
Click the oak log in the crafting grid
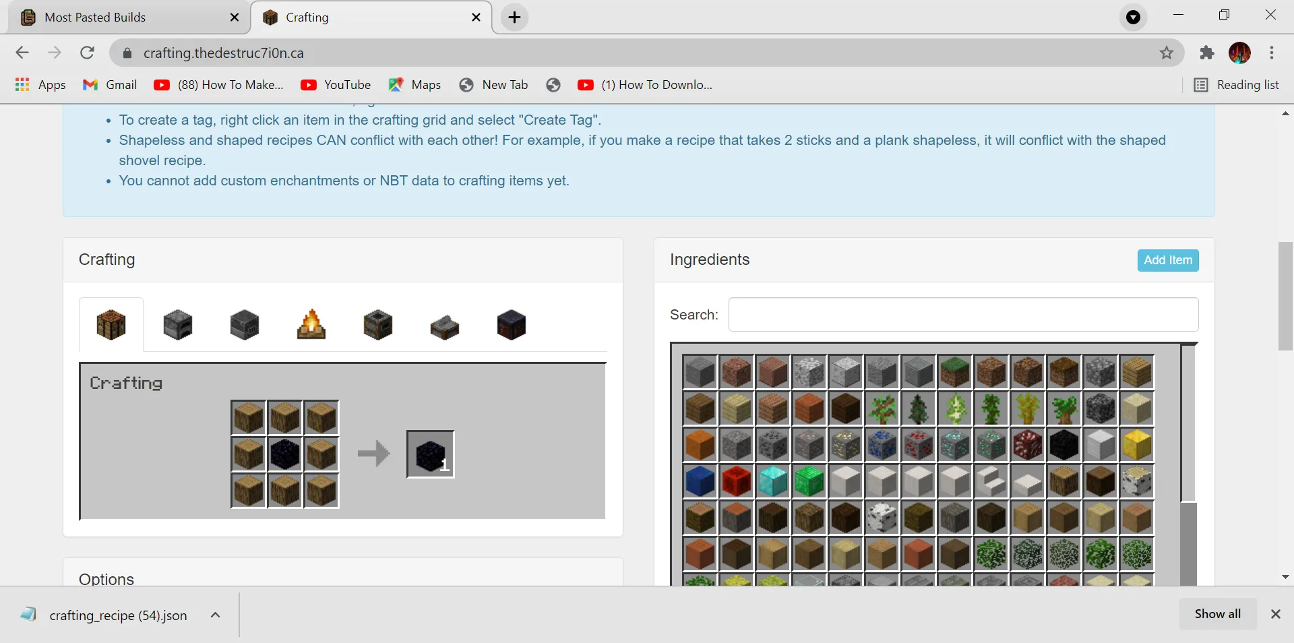(x=248, y=417)
